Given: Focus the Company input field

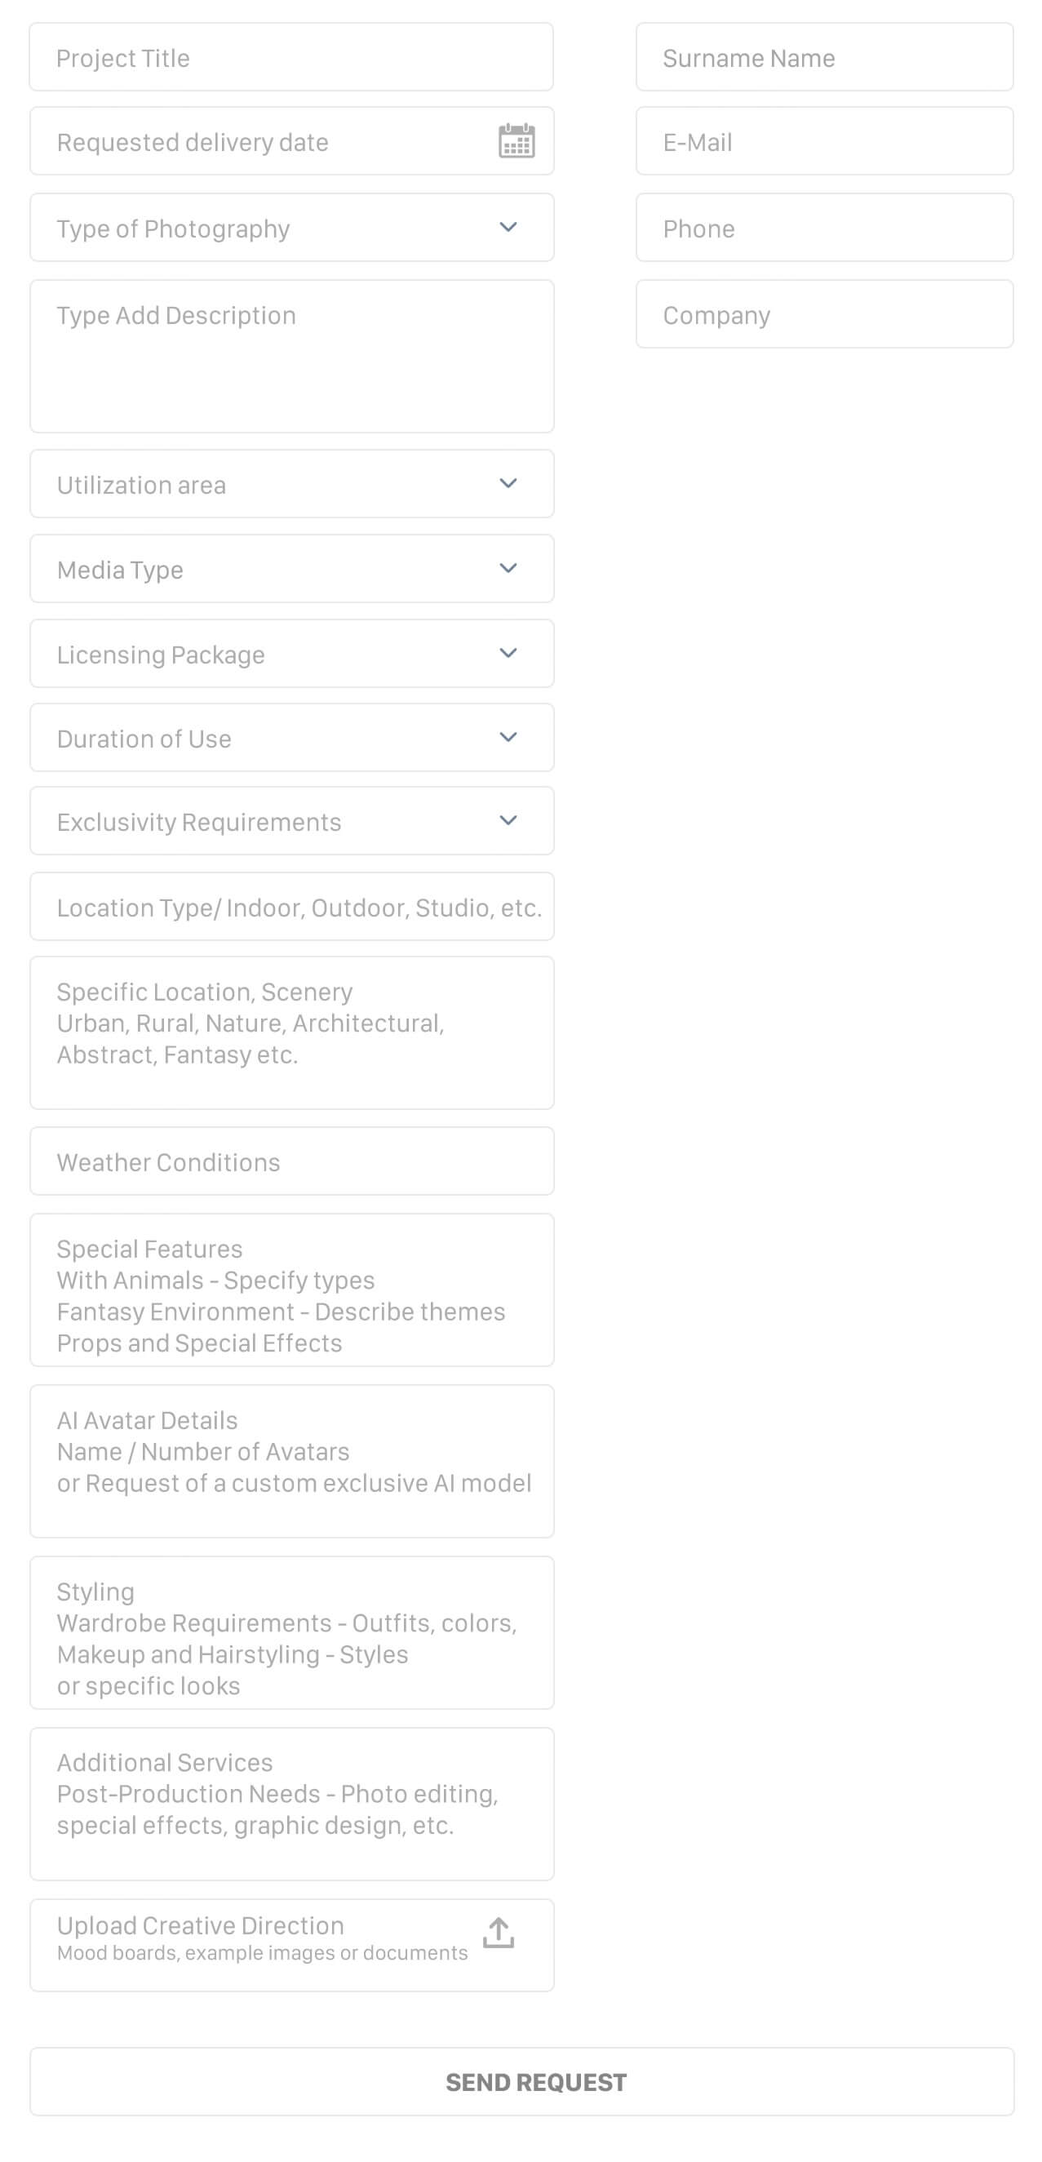Looking at the screenshot, I should click(824, 314).
